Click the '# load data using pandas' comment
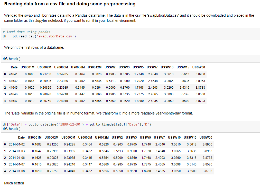This screenshot has height=188, width=261. (26, 32)
